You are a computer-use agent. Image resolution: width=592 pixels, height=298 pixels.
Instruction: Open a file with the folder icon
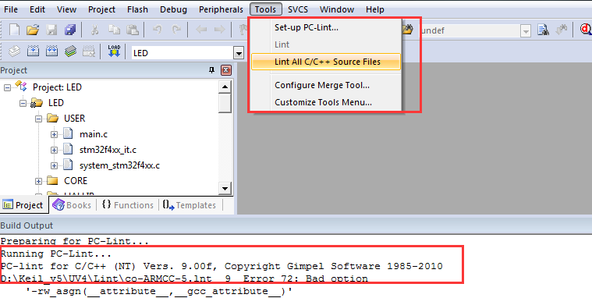point(33,30)
